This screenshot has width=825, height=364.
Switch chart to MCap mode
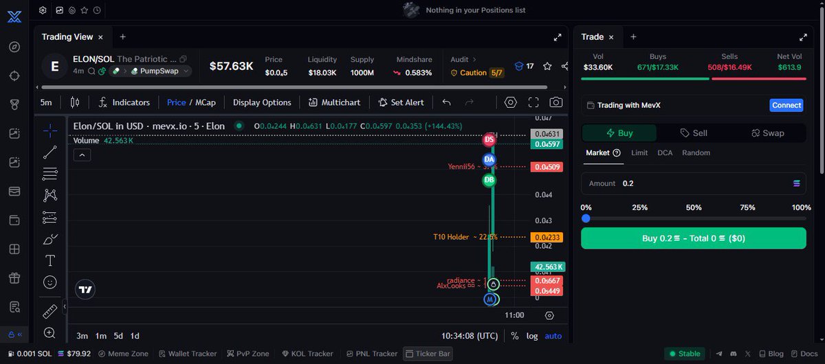(205, 102)
